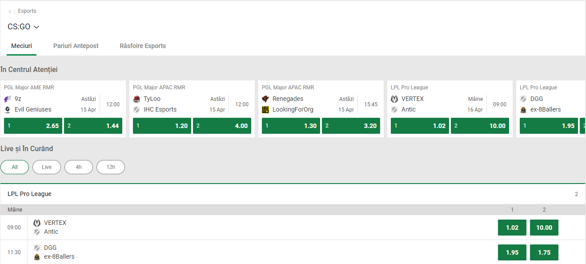Click the ex-8Ballers logo in the featured card
The height and width of the screenshot is (264, 586).
click(x=523, y=110)
